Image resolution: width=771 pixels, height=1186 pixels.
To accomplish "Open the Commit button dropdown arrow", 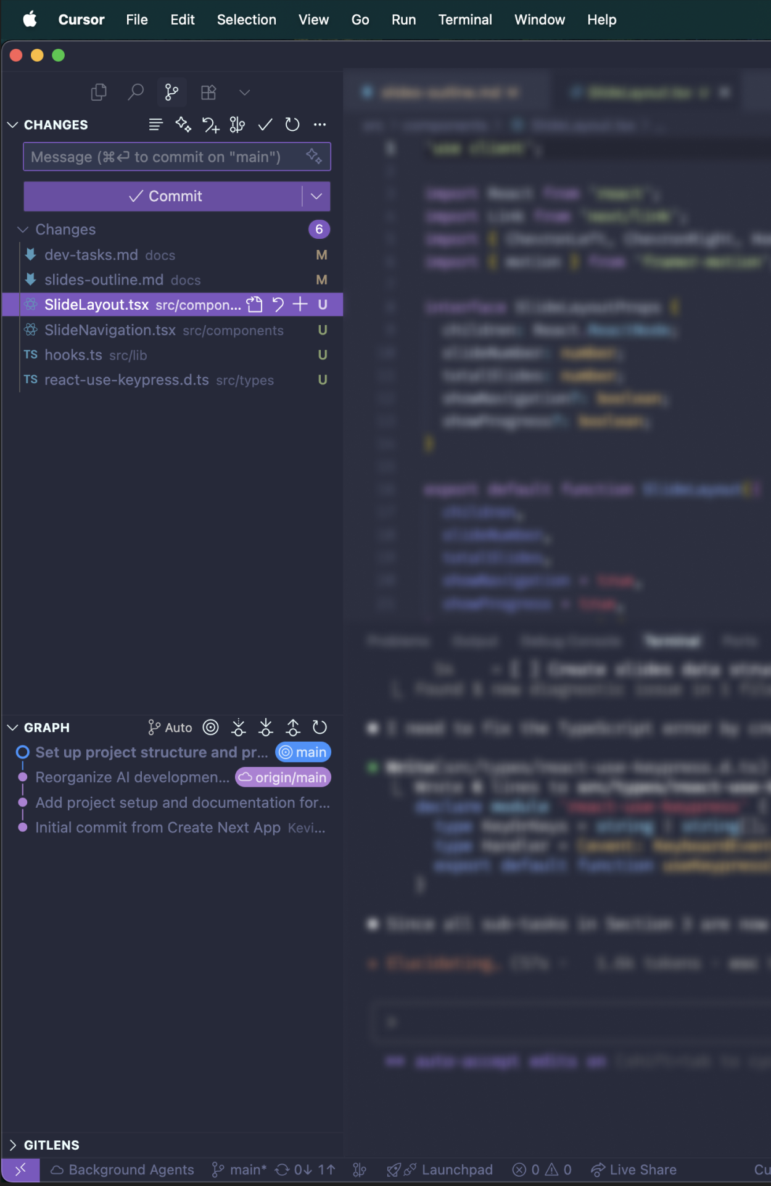I will [316, 196].
